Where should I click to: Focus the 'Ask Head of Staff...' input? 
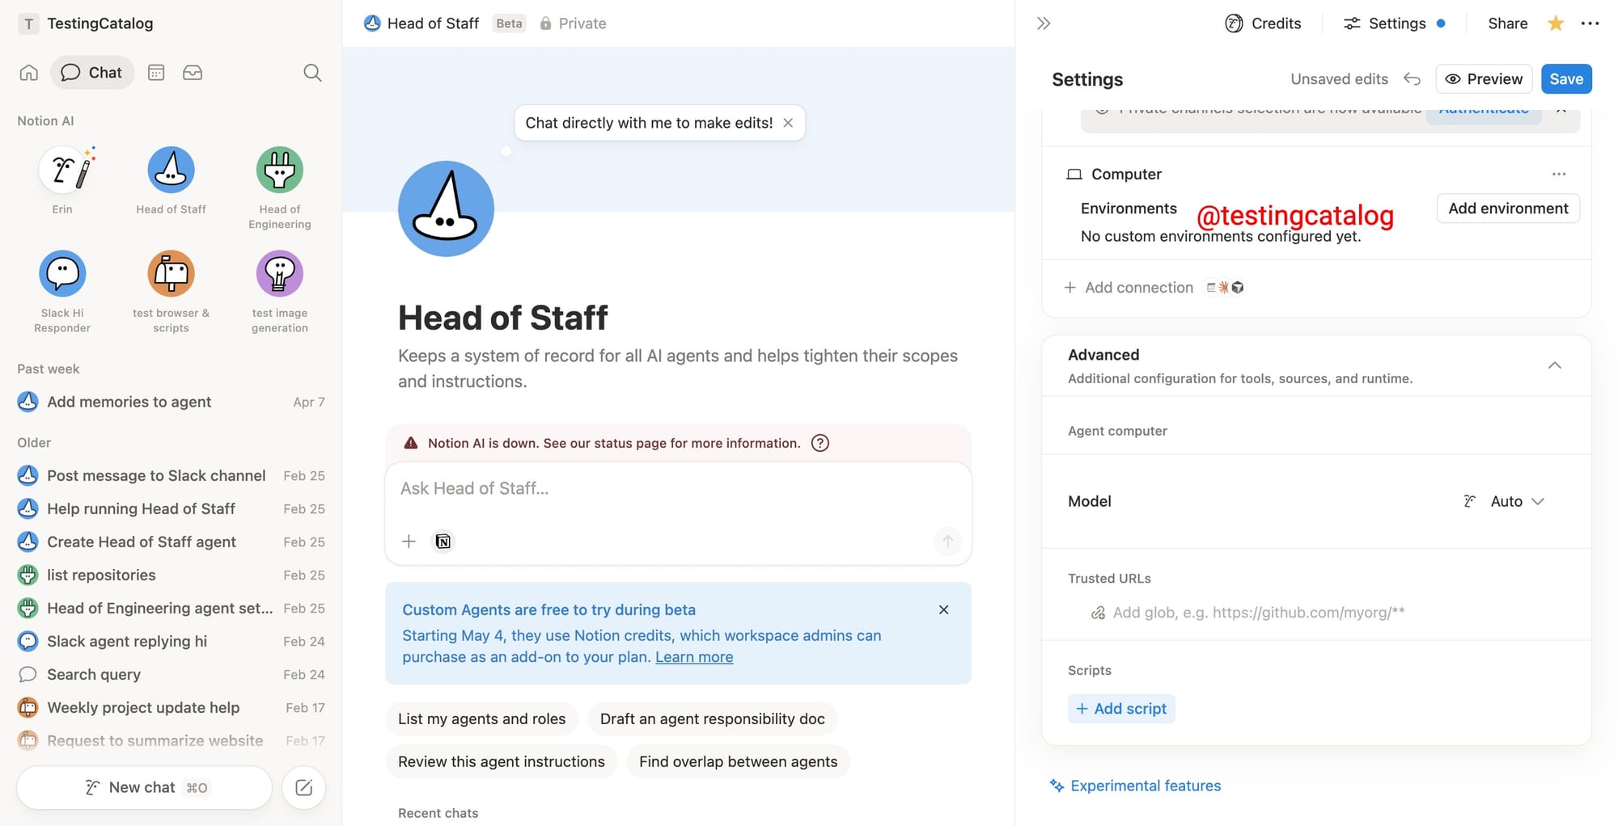click(x=678, y=489)
